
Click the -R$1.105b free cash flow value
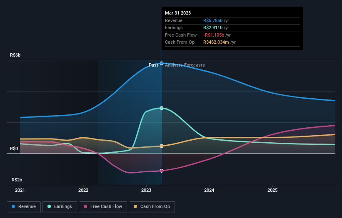point(214,35)
